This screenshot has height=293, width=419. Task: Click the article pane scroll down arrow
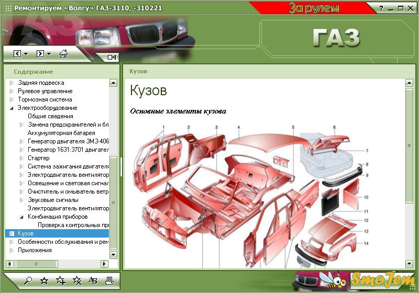click(x=409, y=264)
